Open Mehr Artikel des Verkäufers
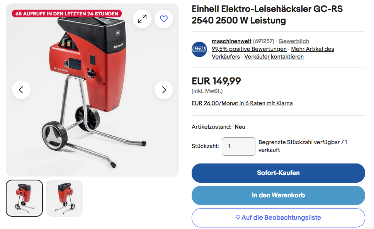374x229 pixels. (273, 52)
